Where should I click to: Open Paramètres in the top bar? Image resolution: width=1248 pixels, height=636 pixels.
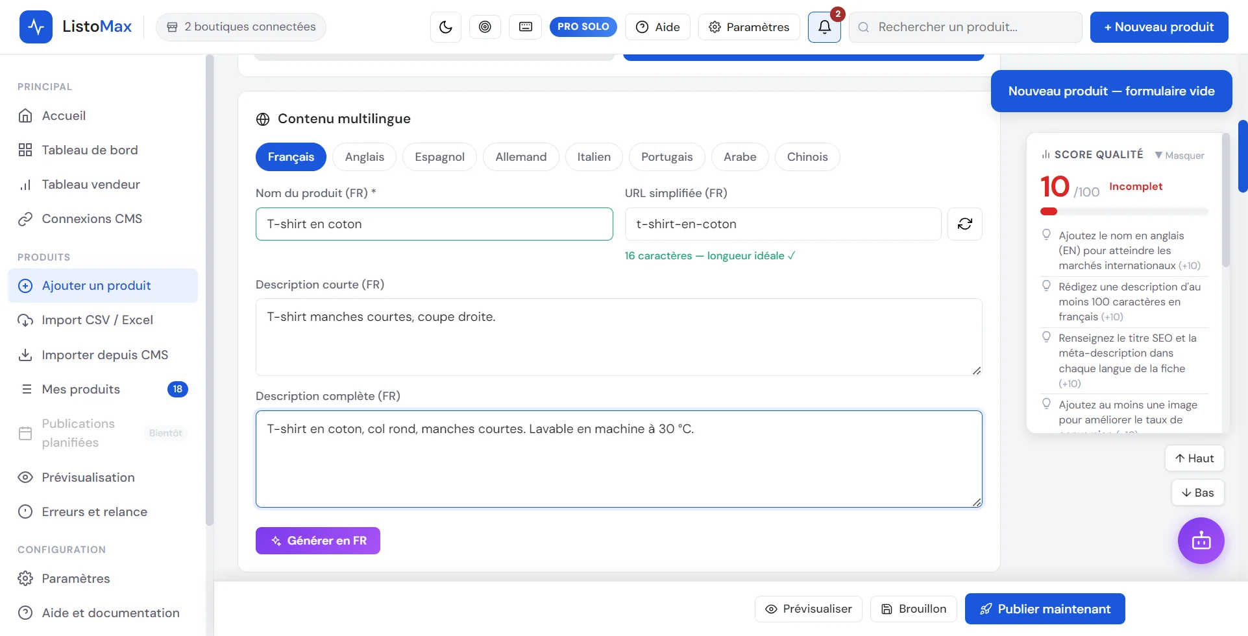coord(749,27)
